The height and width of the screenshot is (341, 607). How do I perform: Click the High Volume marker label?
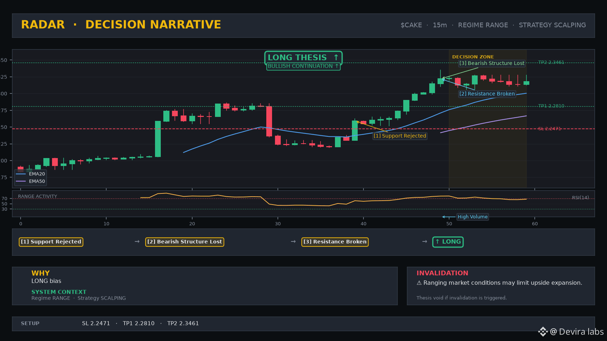point(473,217)
